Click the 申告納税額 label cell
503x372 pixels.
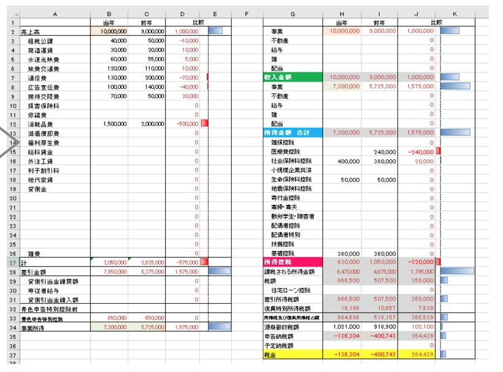(293, 336)
